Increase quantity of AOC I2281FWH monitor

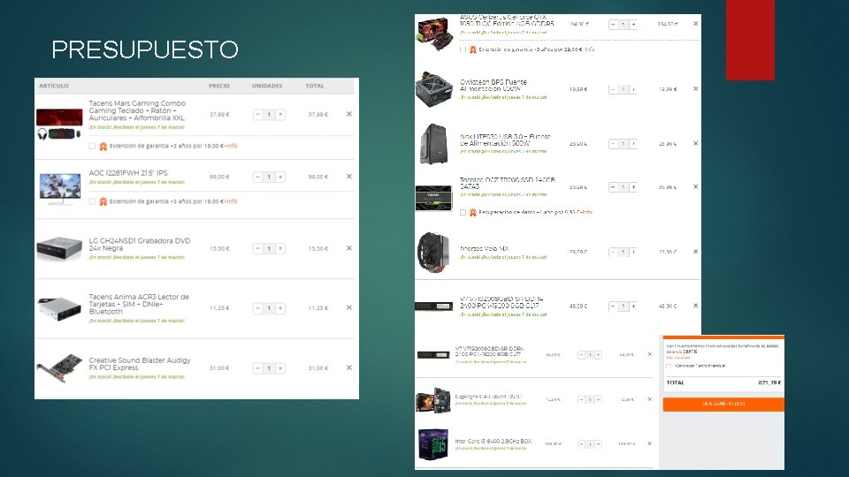(x=280, y=177)
